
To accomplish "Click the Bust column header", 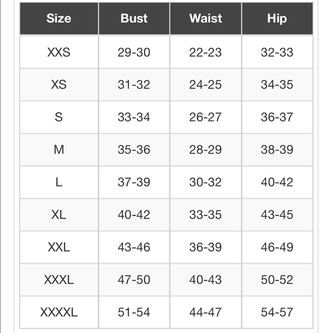I will [134, 18].
